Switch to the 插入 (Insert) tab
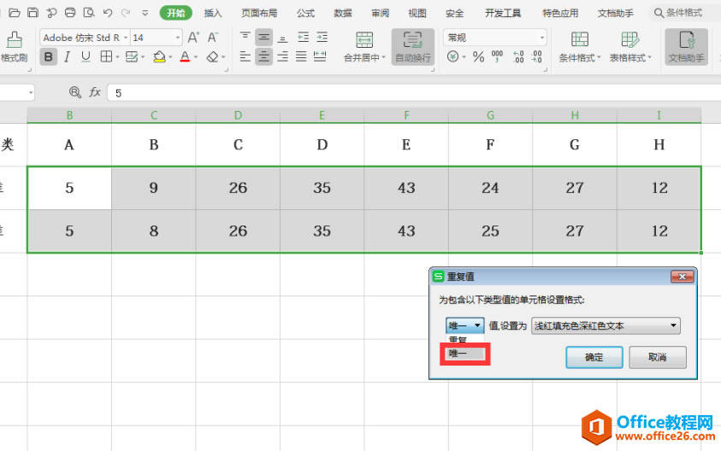 point(213,13)
